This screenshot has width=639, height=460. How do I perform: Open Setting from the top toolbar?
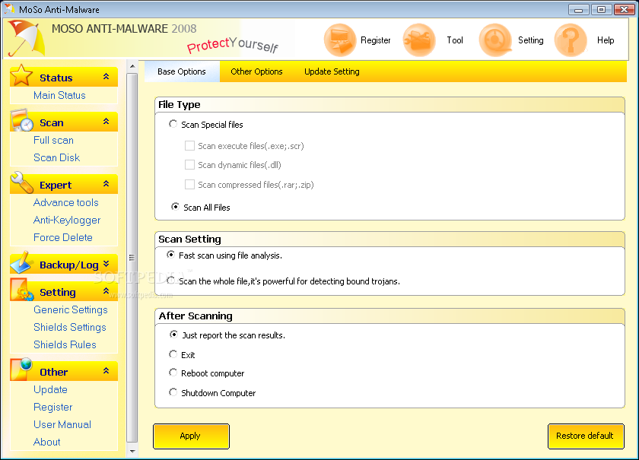point(531,40)
